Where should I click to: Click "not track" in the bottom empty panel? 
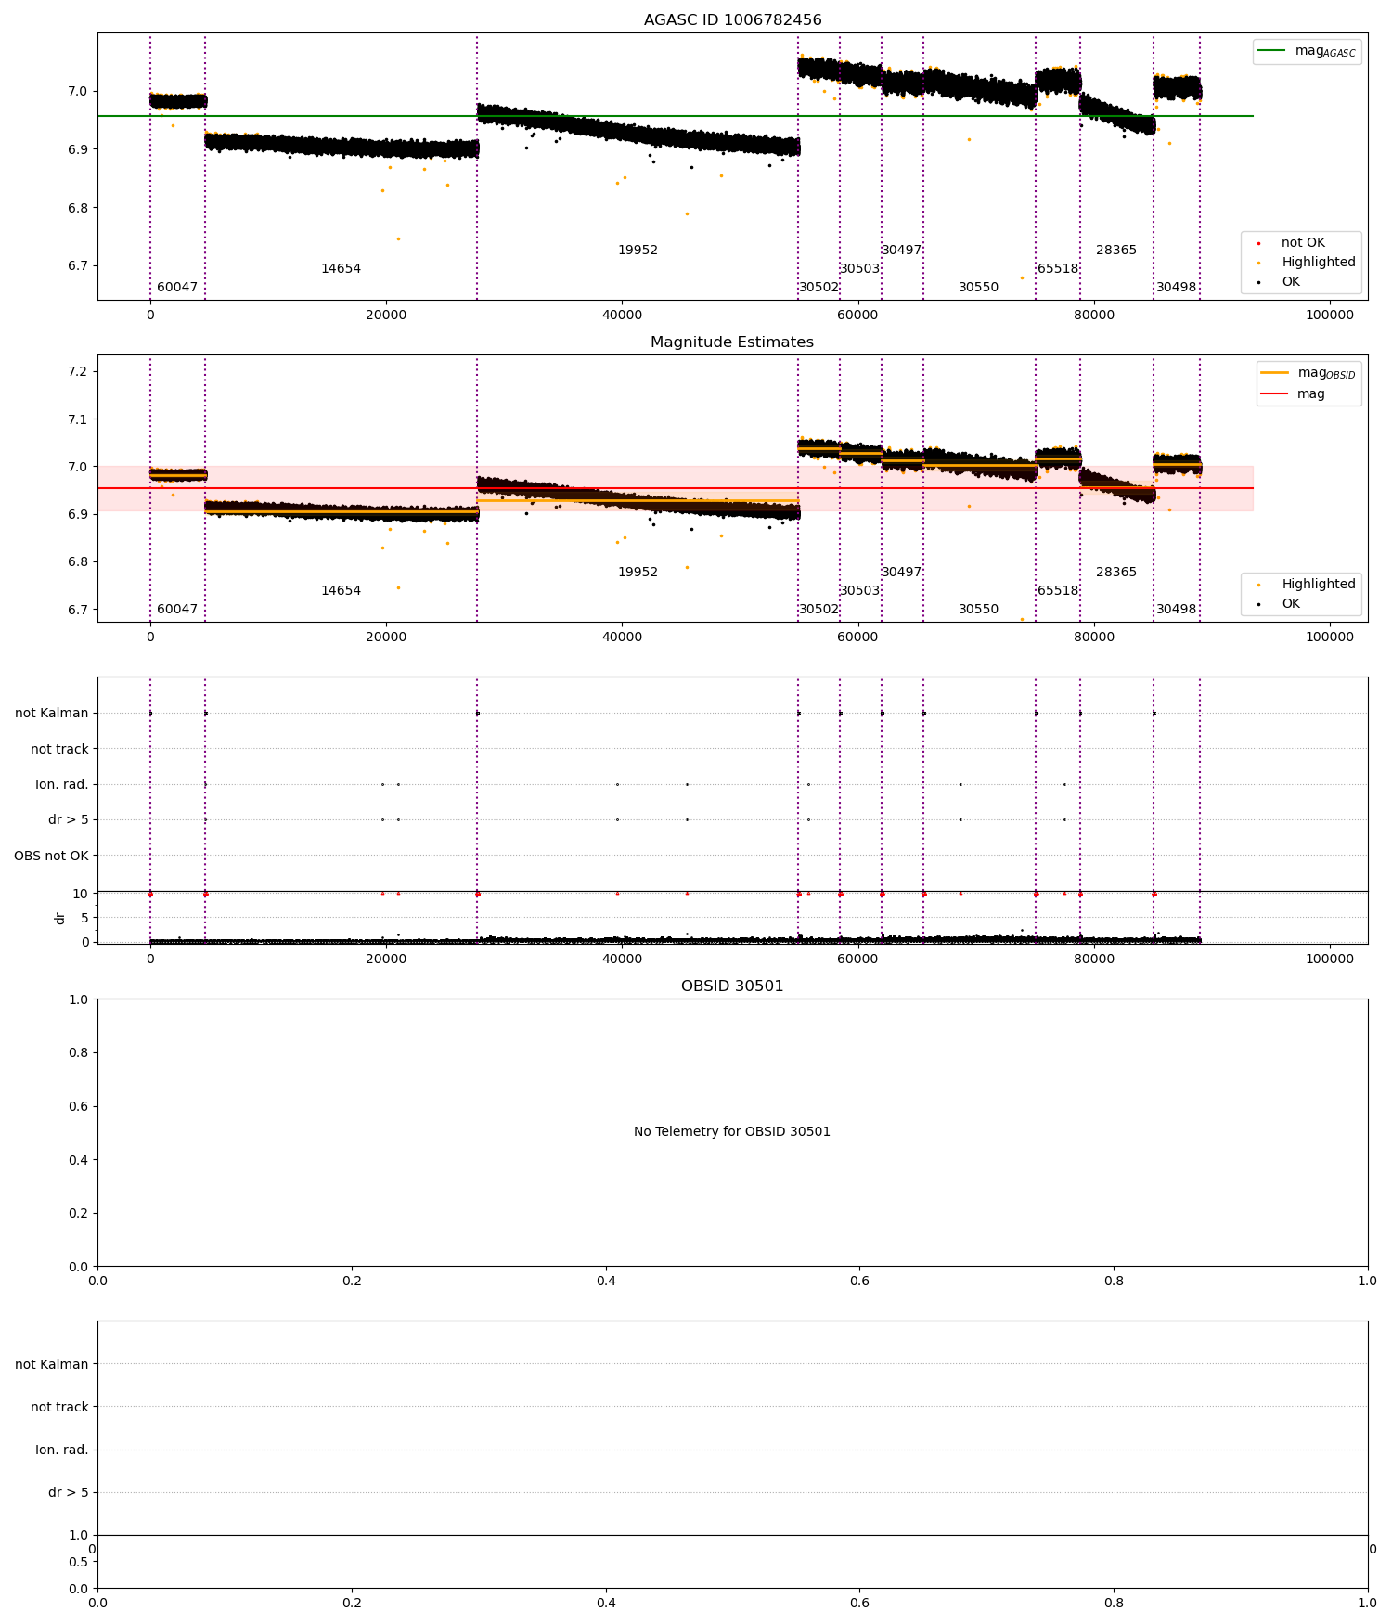pos(59,1407)
